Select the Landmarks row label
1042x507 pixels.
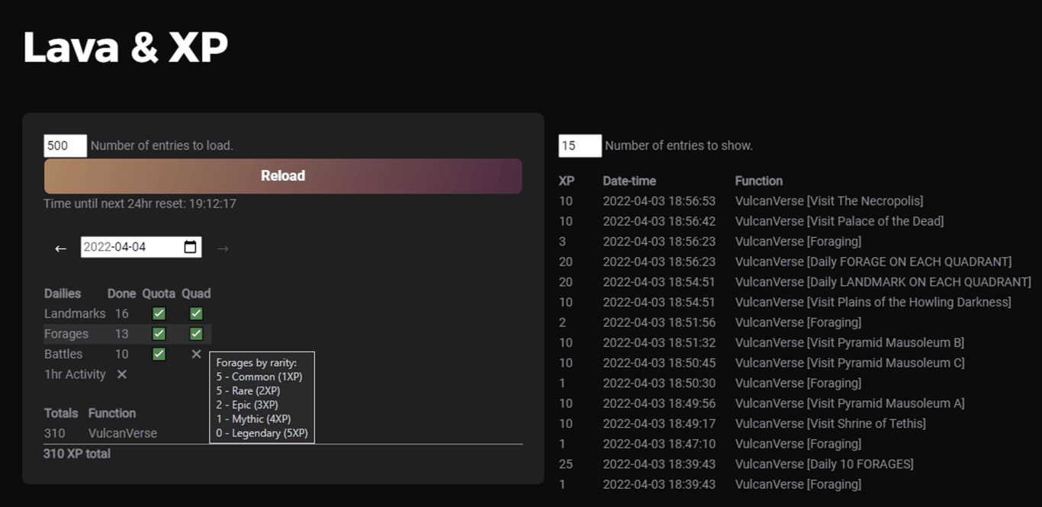click(x=75, y=313)
